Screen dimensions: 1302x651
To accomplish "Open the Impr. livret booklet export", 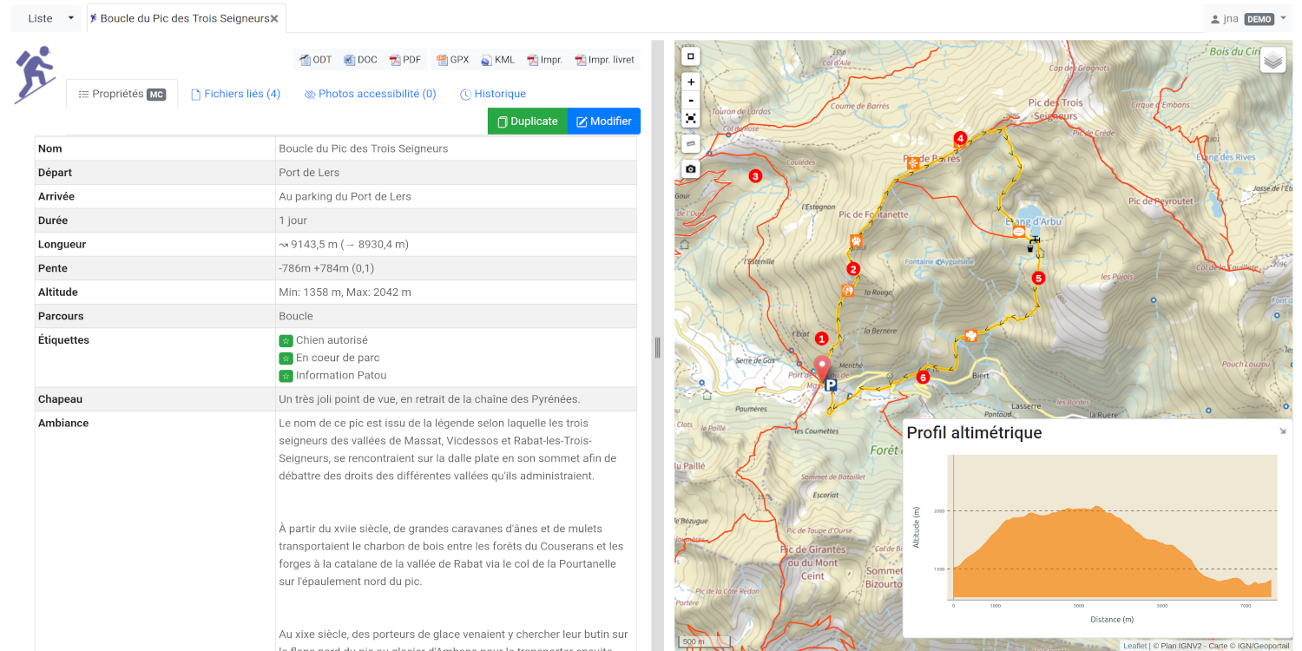I will (x=605, y=60).
